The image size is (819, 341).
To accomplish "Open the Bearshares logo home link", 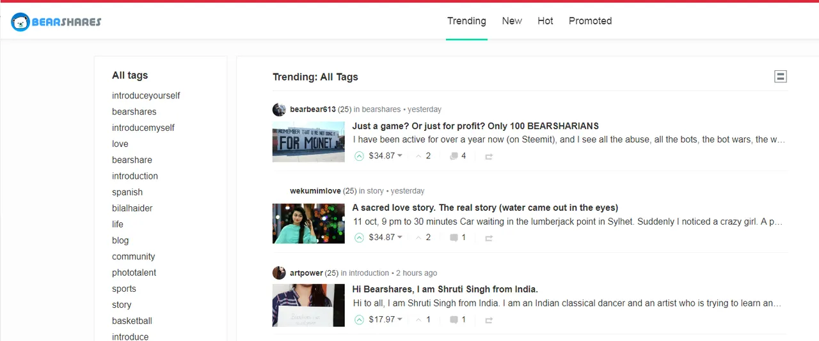I will point(56,22).
